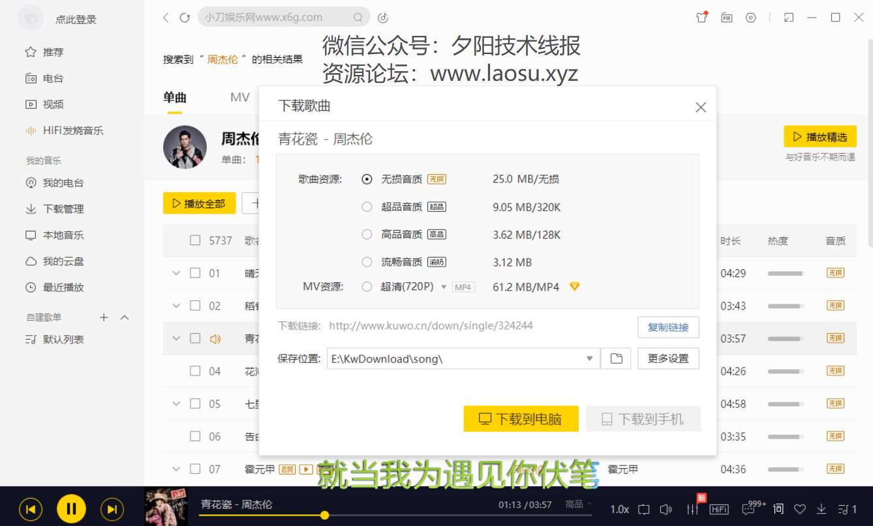This screenshot has width=873, height=526.
Task: Click the playing speaker icon in the 青花瓷 row
Action: point(215,339)
